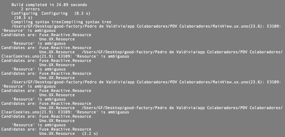Screen dimensions: 285x137
Task: Click "Pedro de Valdivia" in the first file path
Action: pos(105,26)
